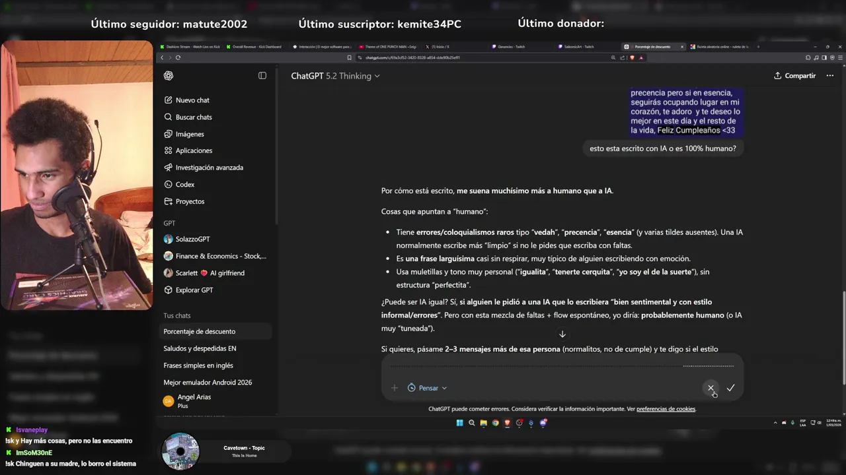Open the Porcentaje de descuento chat
The width and height of the screenshot is (846, 475).
coord(217,331)
